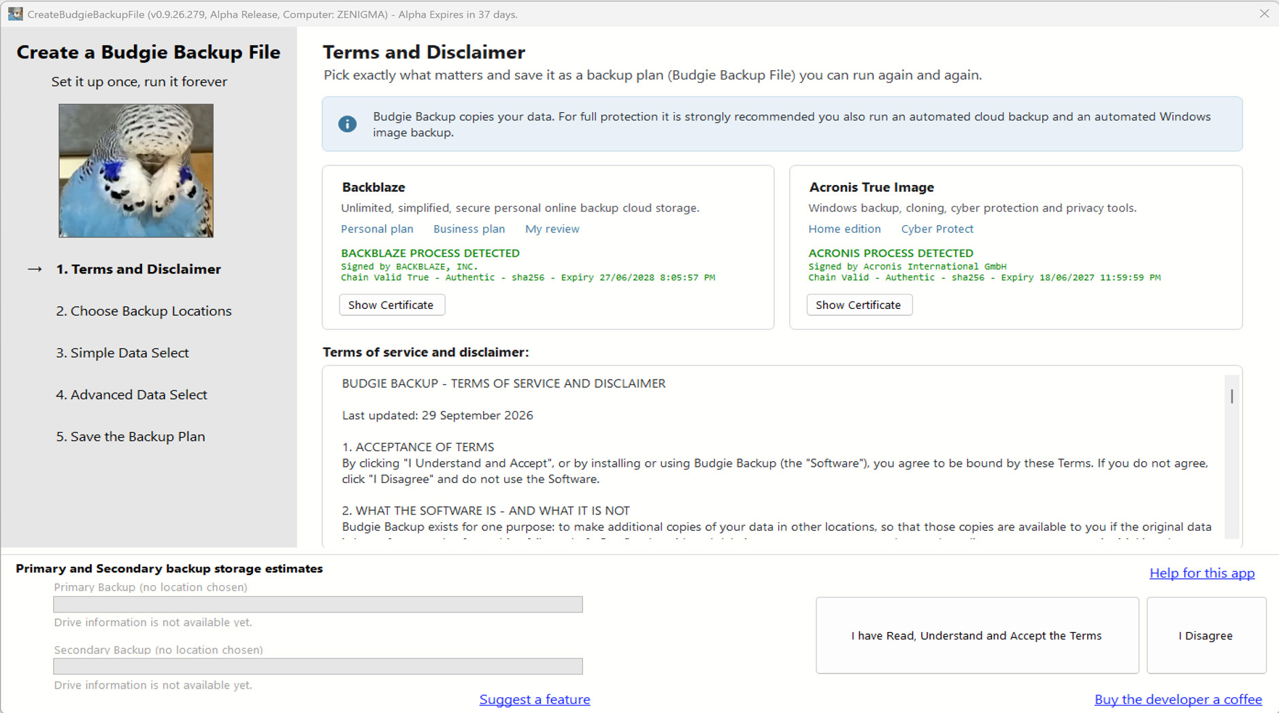Open Acronis Home edition link

point(844,229)
